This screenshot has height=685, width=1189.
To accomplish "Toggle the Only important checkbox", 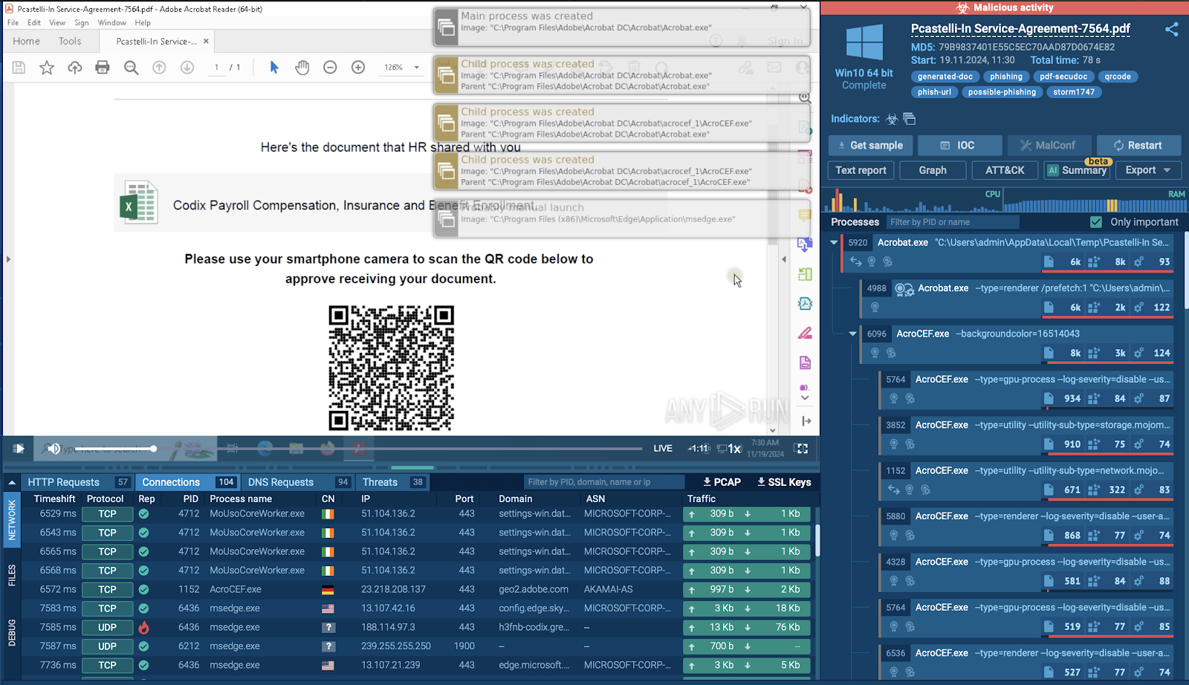I will point(1096,222).
